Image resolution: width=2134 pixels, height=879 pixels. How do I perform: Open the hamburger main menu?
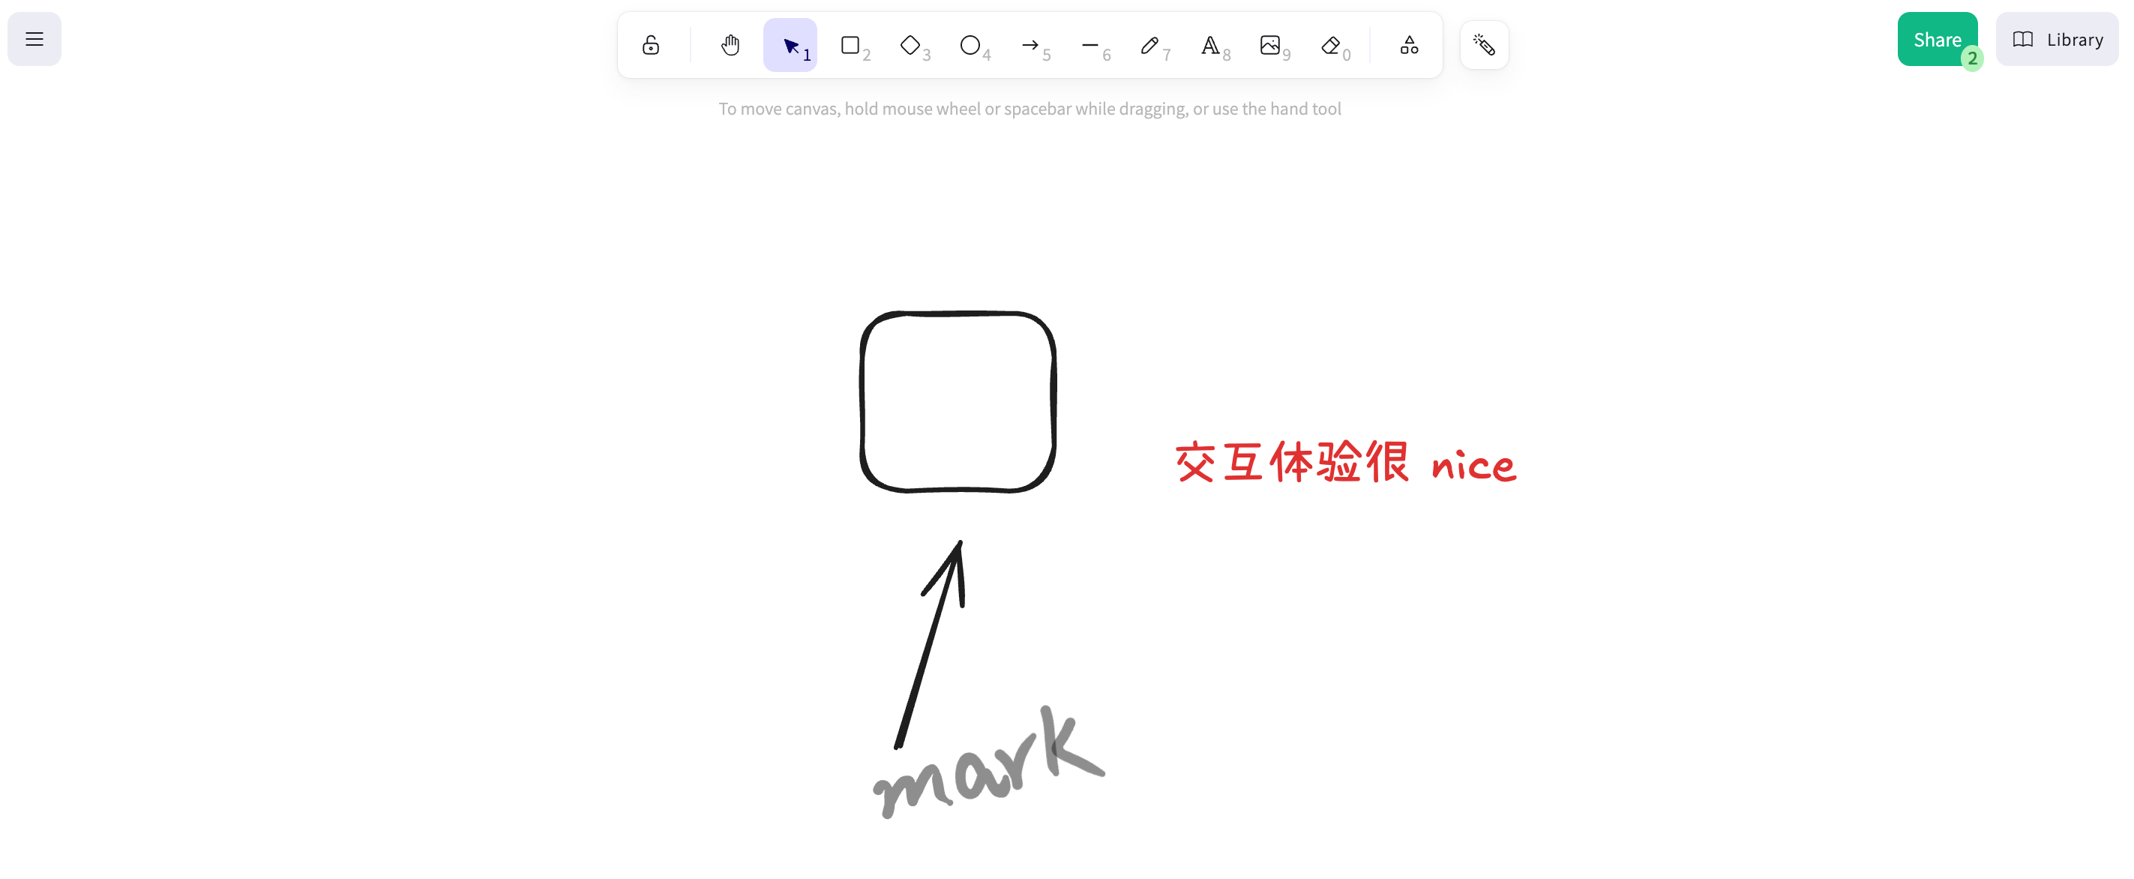34,38
